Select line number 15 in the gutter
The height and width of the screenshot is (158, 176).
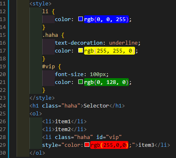[3, 35]
